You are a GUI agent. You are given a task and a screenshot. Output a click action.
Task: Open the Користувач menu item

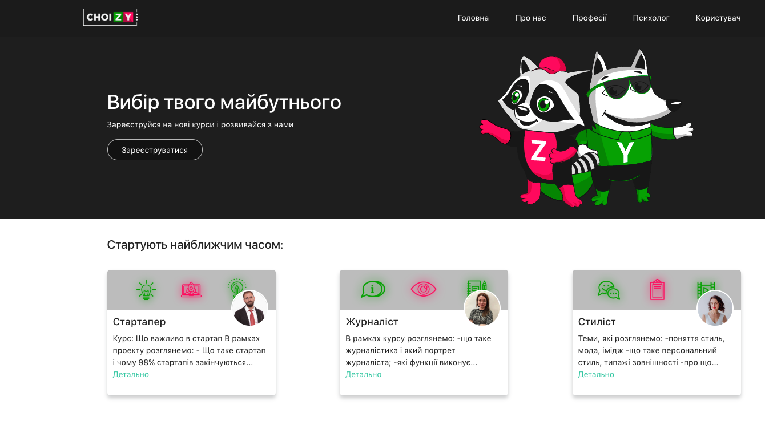718,18
